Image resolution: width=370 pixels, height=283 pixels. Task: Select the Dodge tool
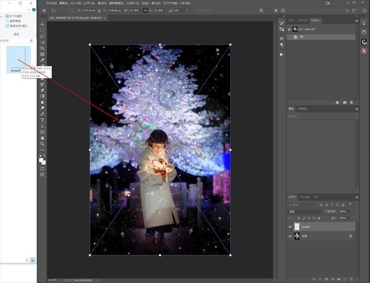[42, 108]
